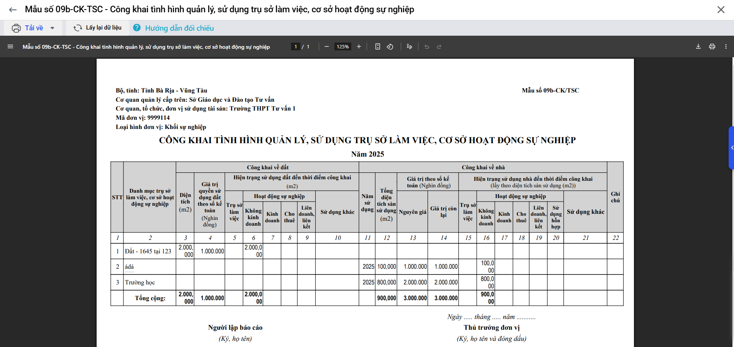Expand the blue side panel tab
Viewport: 734px width, 347px height.
click(x=731, y=148)
